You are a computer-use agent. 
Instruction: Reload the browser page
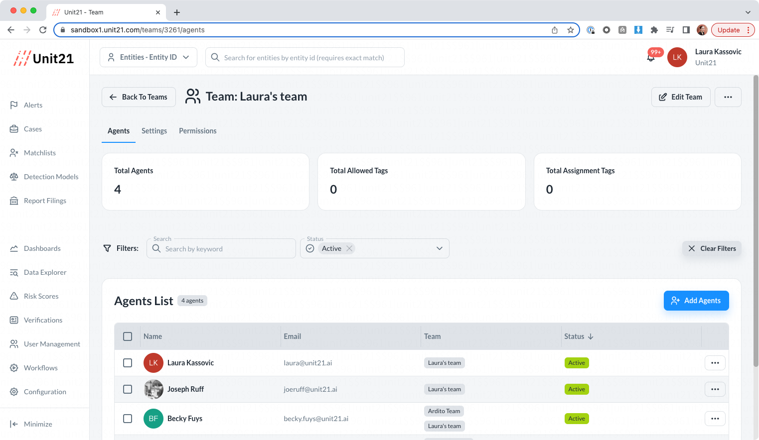point(43,30)
